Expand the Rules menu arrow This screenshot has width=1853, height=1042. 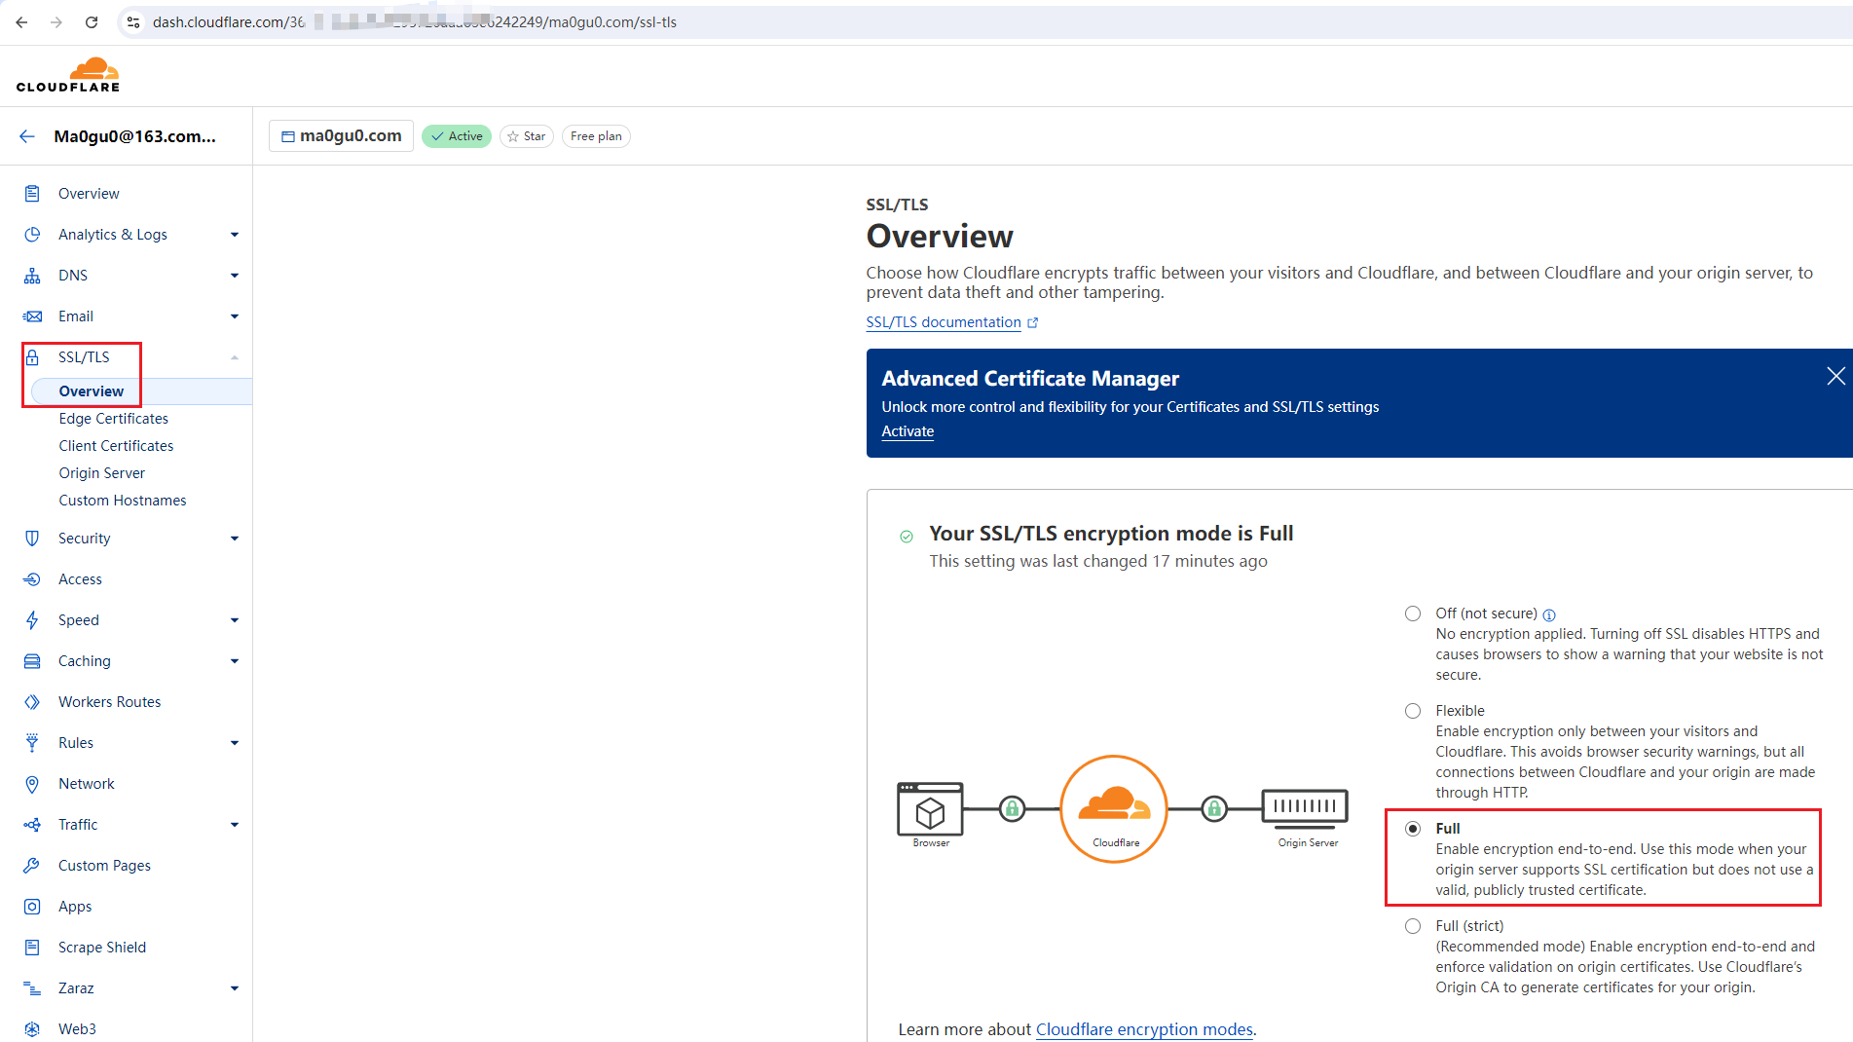pos(235,743)
